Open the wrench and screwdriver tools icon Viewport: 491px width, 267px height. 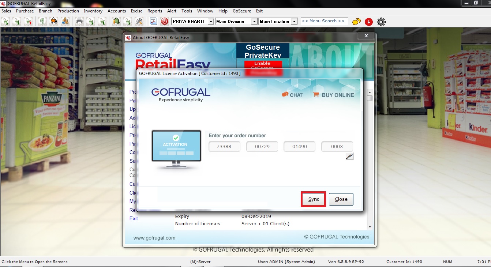pos(139,21)
